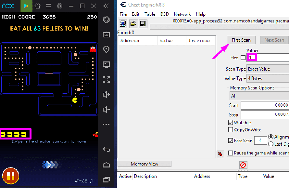Viewport: 289px width, 188px height.
Task: Open the File menu
Action: (123, 14)
